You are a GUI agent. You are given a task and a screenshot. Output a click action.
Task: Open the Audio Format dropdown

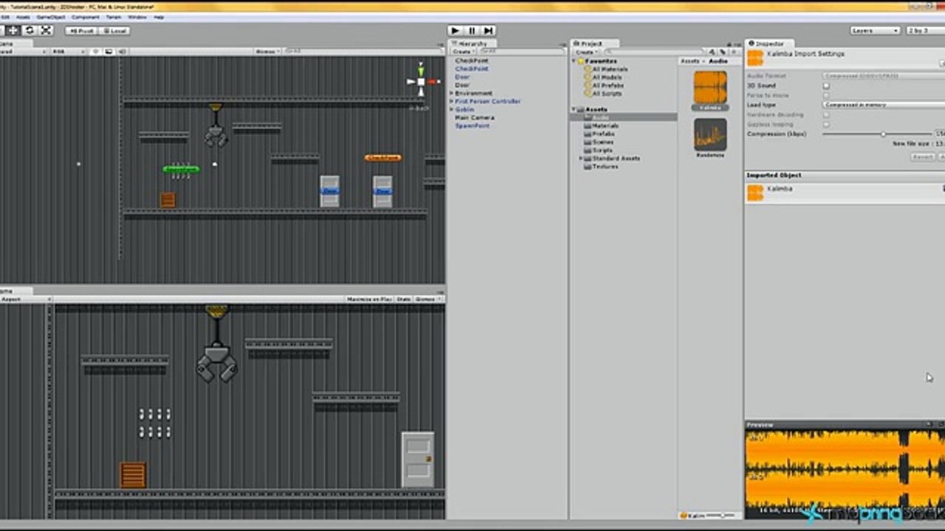point(883,76)
